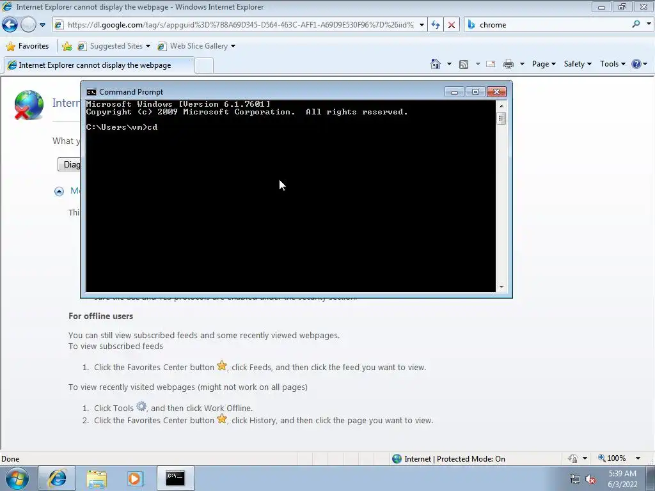Image resolution: width=655 pixels, height=491 pixels.
Task: Expand the status bar privacy dropdown arrow
Action: pos(585,458)
